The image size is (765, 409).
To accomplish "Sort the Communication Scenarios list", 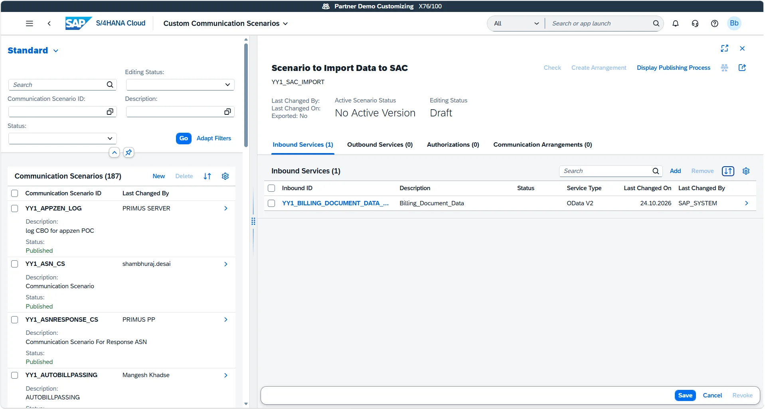I will (x=207, y=176).
